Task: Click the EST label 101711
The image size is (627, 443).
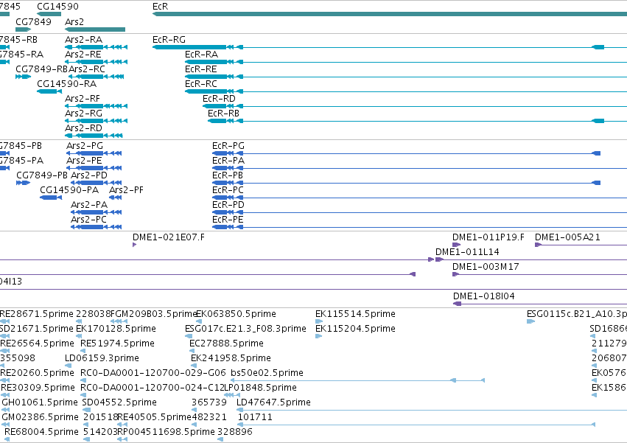Action: pos(255,418)
